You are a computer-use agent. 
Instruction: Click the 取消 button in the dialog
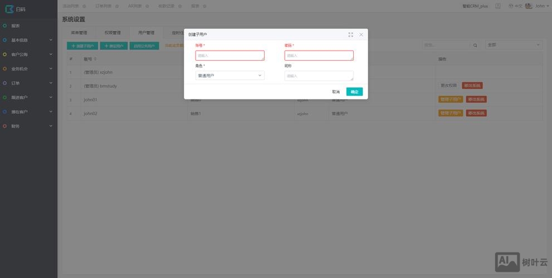336,92
